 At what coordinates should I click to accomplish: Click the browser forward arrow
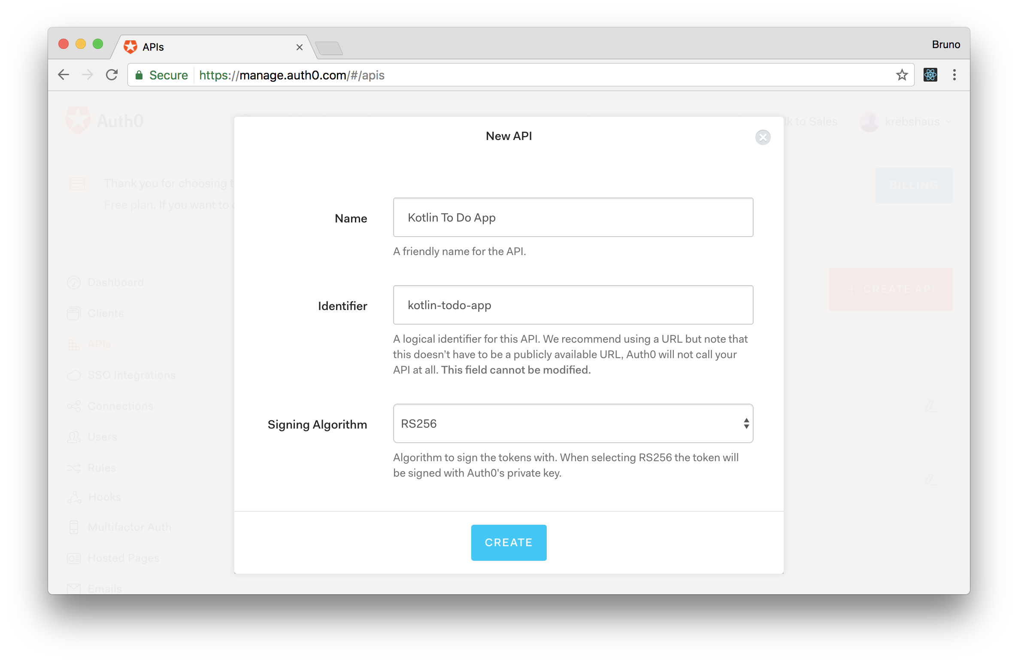point(88,75)
